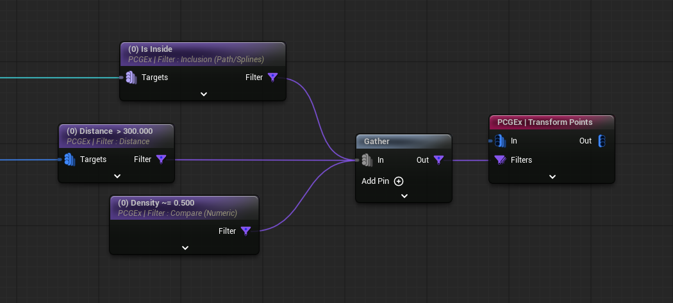The height and width of the screenshot is (303, 673).
Task: Click the Filter output pin on Distance node
Action: pos(162,160)
